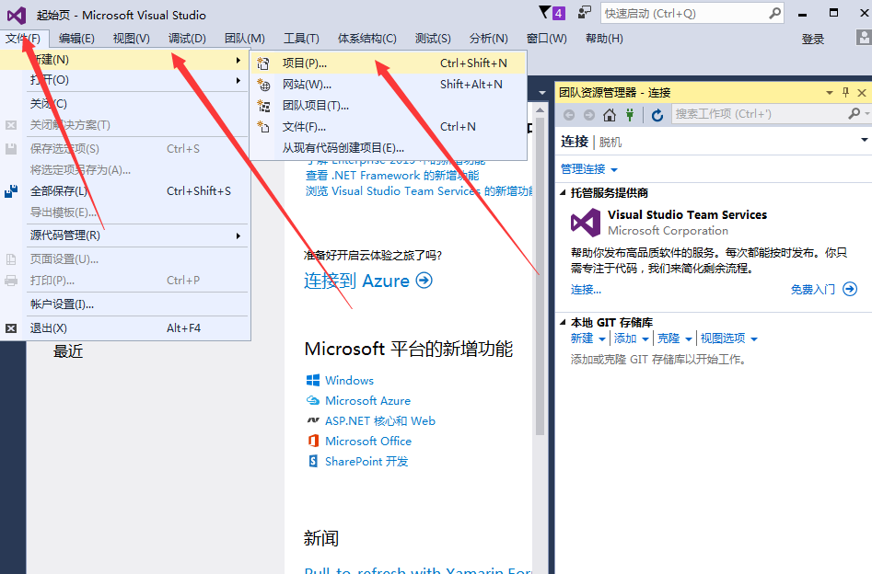Open Team Explorer window options dropdown arrow
Viewport: 872px width, 574px height.
pos(829,93)
